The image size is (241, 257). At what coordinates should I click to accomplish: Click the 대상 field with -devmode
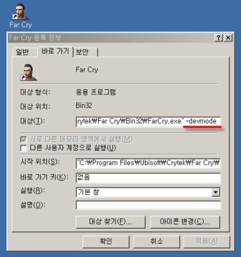pyautogui.click(x=148, y=121)
